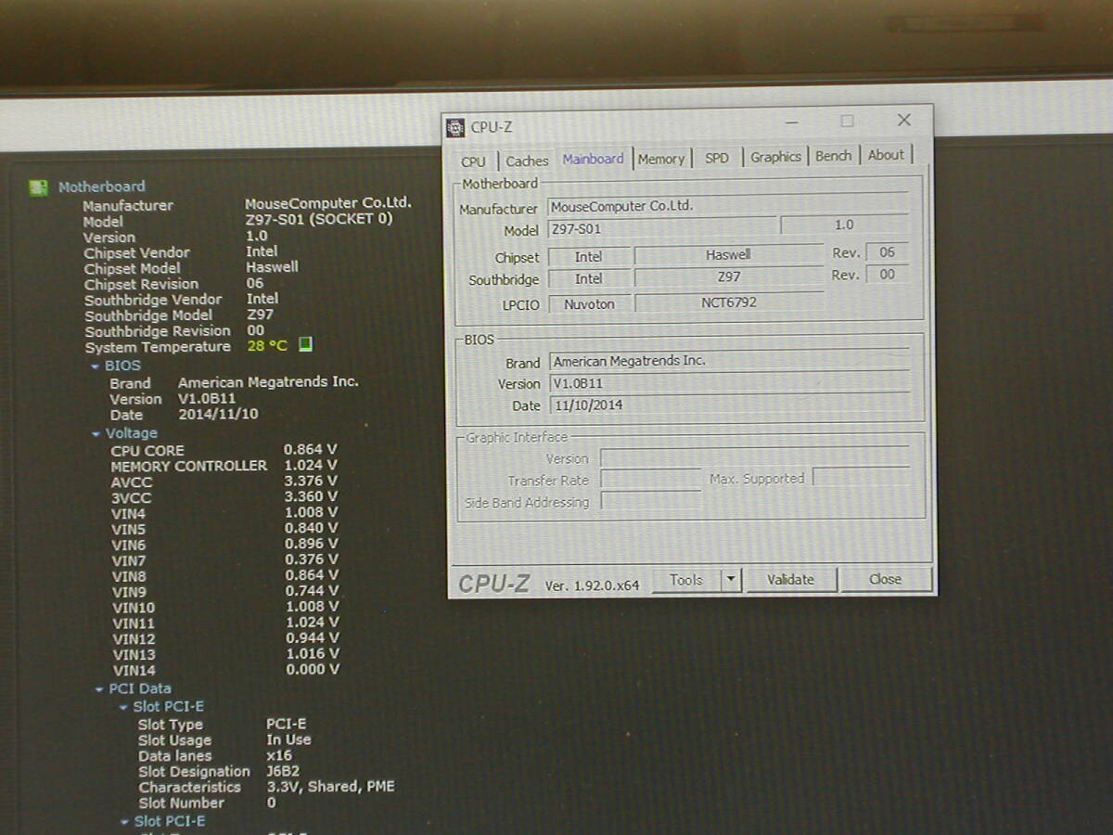Click the CPU CORE voltage "0.864 V"
This screenshot has height=835, width=1113.
tap(311, 450)
